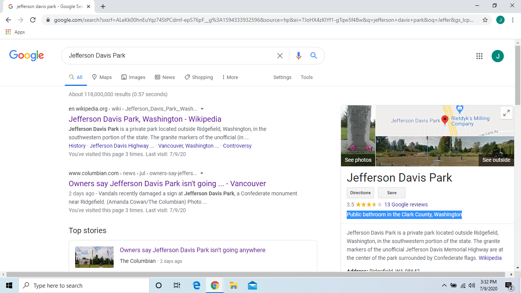Open the Chrome profile avatar in toolbar
The width and height of the screenshot is (521, 293).
tap(500, 20)
